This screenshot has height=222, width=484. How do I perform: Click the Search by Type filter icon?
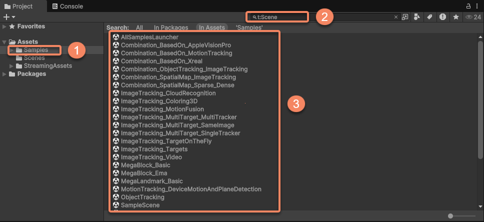point(417,17)
